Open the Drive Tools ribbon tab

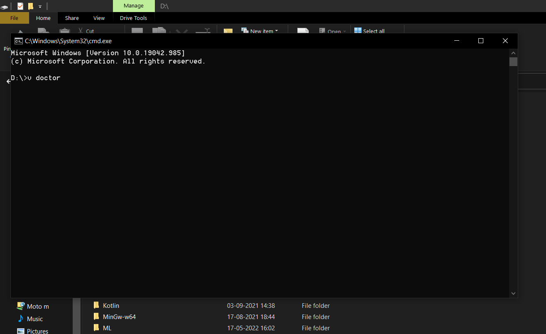pyautogui.click(x=133, y=18)
